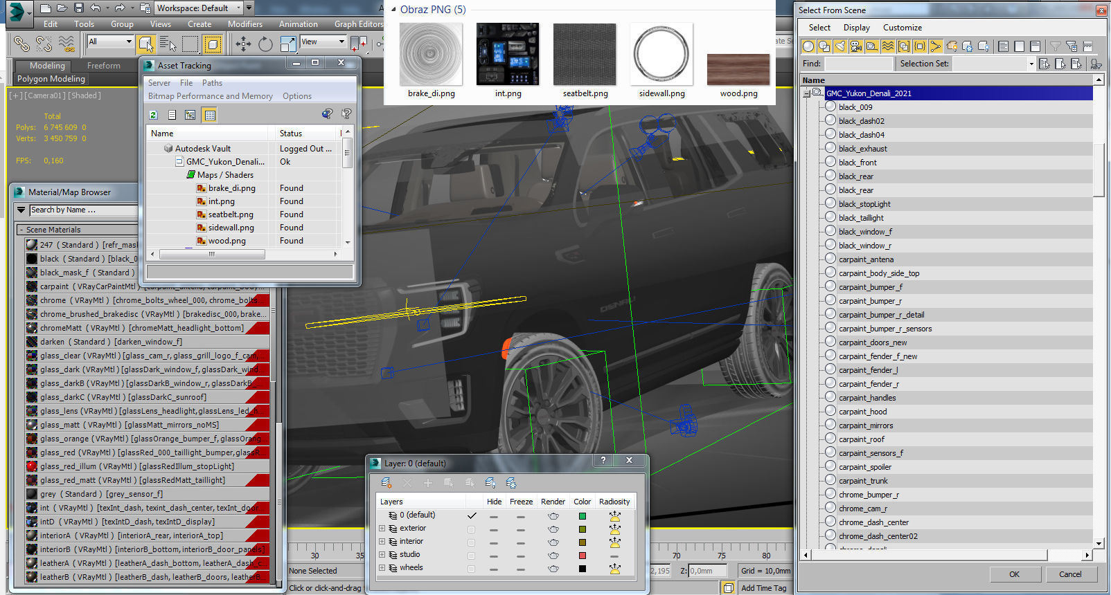Click the Find input field

[859, 64]
